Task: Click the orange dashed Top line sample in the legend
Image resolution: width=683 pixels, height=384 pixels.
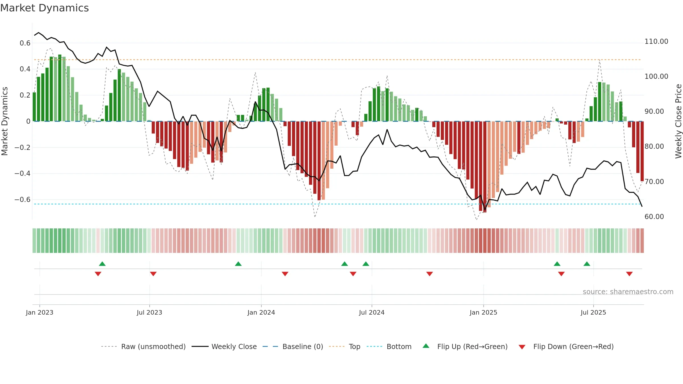Action: (337, 346)
